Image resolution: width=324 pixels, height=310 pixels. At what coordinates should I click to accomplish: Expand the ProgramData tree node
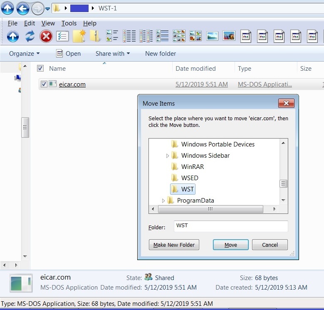163,201
